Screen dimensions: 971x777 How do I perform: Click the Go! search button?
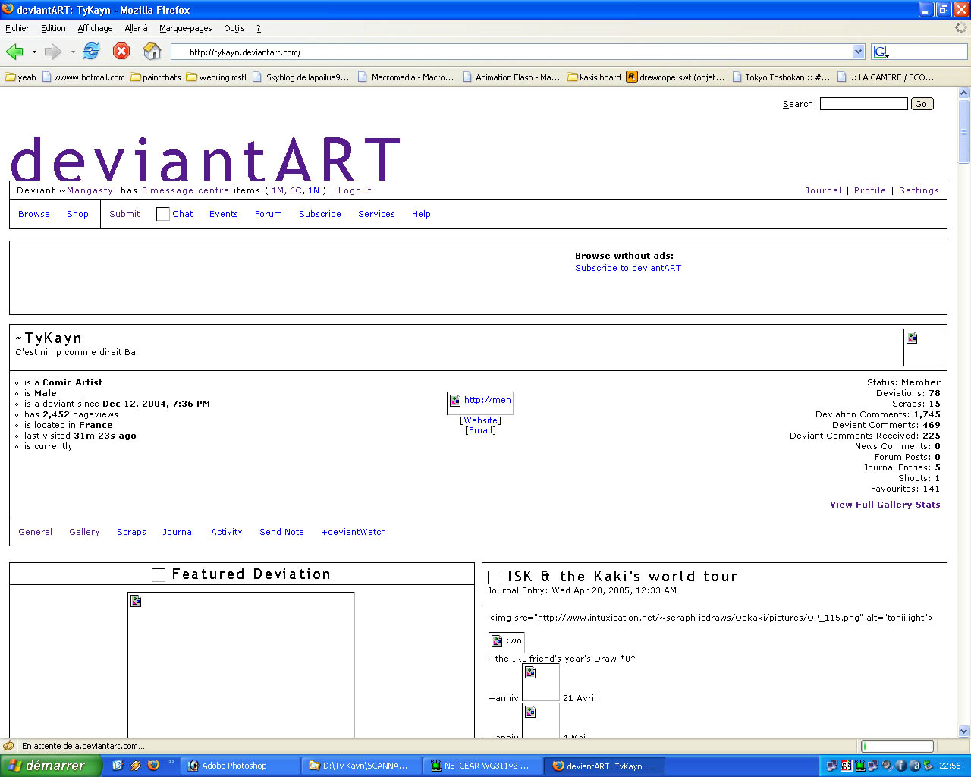(922, 104)
